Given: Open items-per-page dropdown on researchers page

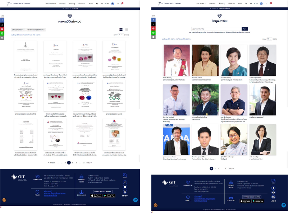Looking at the screenshot, I should 269,39.
